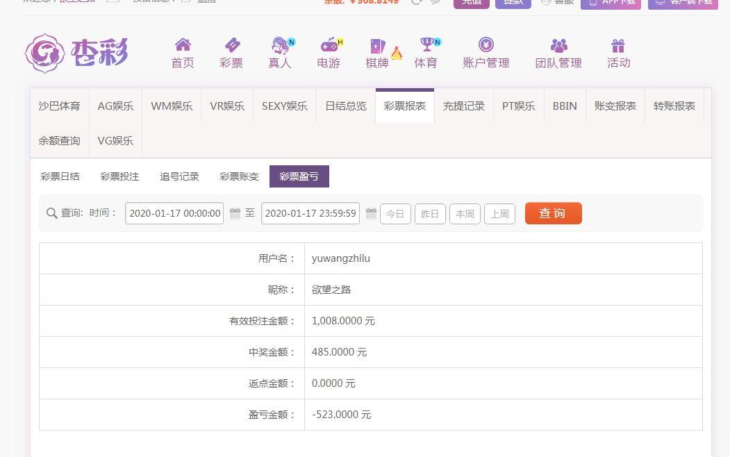
Task: Click the 团队管理 team icon
Action: [558, 46]
